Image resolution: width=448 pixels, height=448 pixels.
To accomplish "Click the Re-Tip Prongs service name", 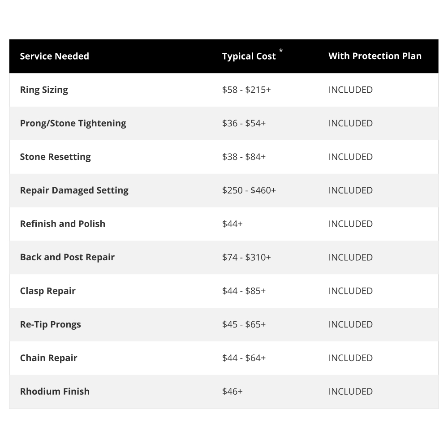I will pyautogui.click(x=50, y=324).
